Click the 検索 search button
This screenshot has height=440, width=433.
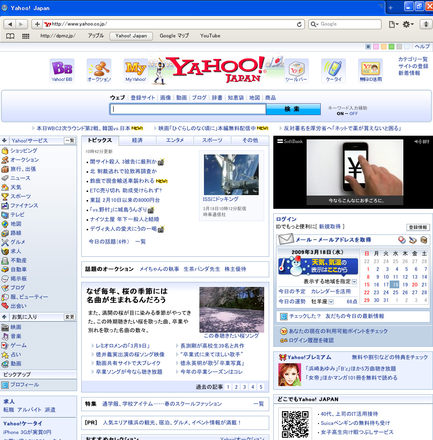pos(293,109)
